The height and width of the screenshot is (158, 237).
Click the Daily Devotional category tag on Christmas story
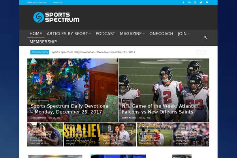pos(40,101)
